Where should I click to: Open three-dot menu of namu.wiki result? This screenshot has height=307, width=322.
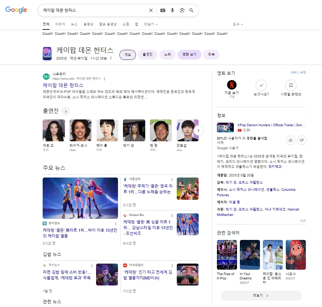click(x=104, y=79)
